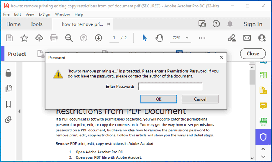
Task: Select the Hand pan tool
Action: (x=159, y=38)
